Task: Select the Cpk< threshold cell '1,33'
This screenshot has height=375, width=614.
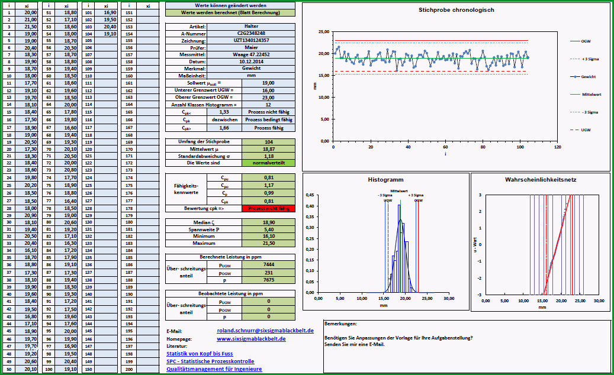Action: (224, 112)
